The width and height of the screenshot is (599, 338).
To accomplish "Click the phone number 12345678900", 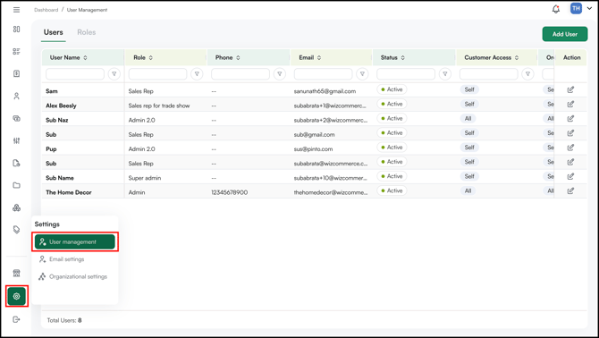I will 229,192.
